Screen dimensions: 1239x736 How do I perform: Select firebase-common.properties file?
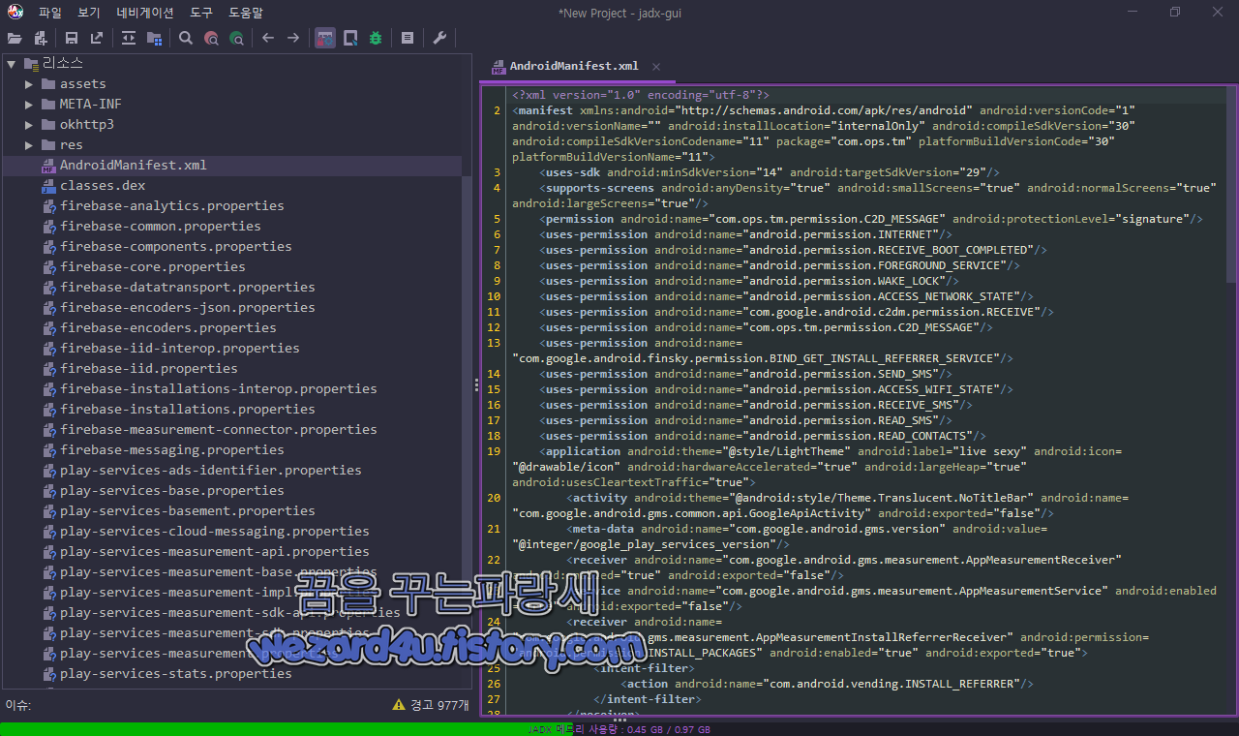[161, 227]
